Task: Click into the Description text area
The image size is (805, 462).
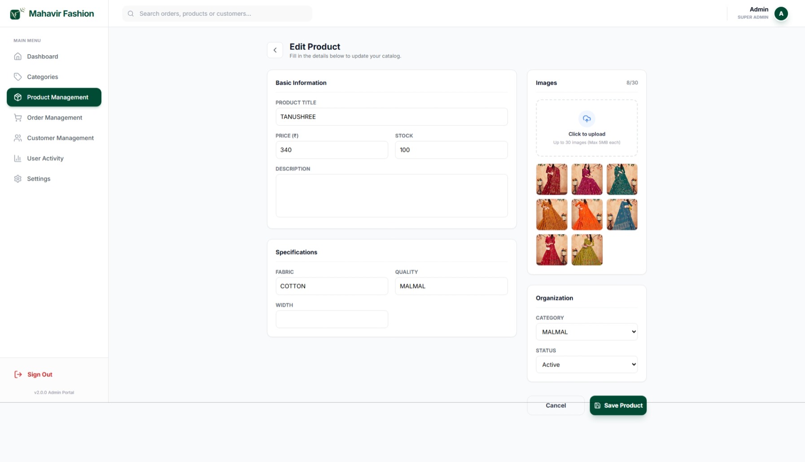Action: click(391, 196)
